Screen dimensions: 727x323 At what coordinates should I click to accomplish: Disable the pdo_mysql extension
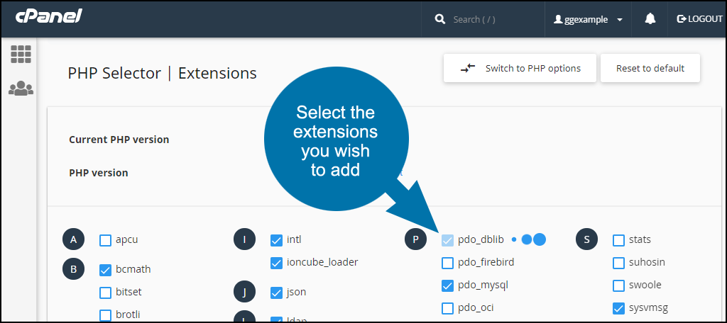tap(447, 285)
